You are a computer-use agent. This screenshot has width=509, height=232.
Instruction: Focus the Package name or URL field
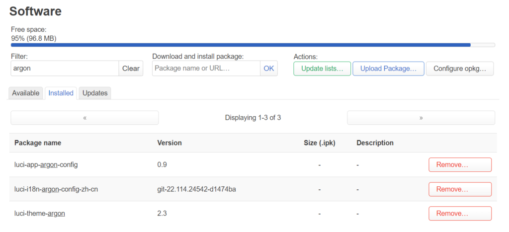[x=206, y=69]
